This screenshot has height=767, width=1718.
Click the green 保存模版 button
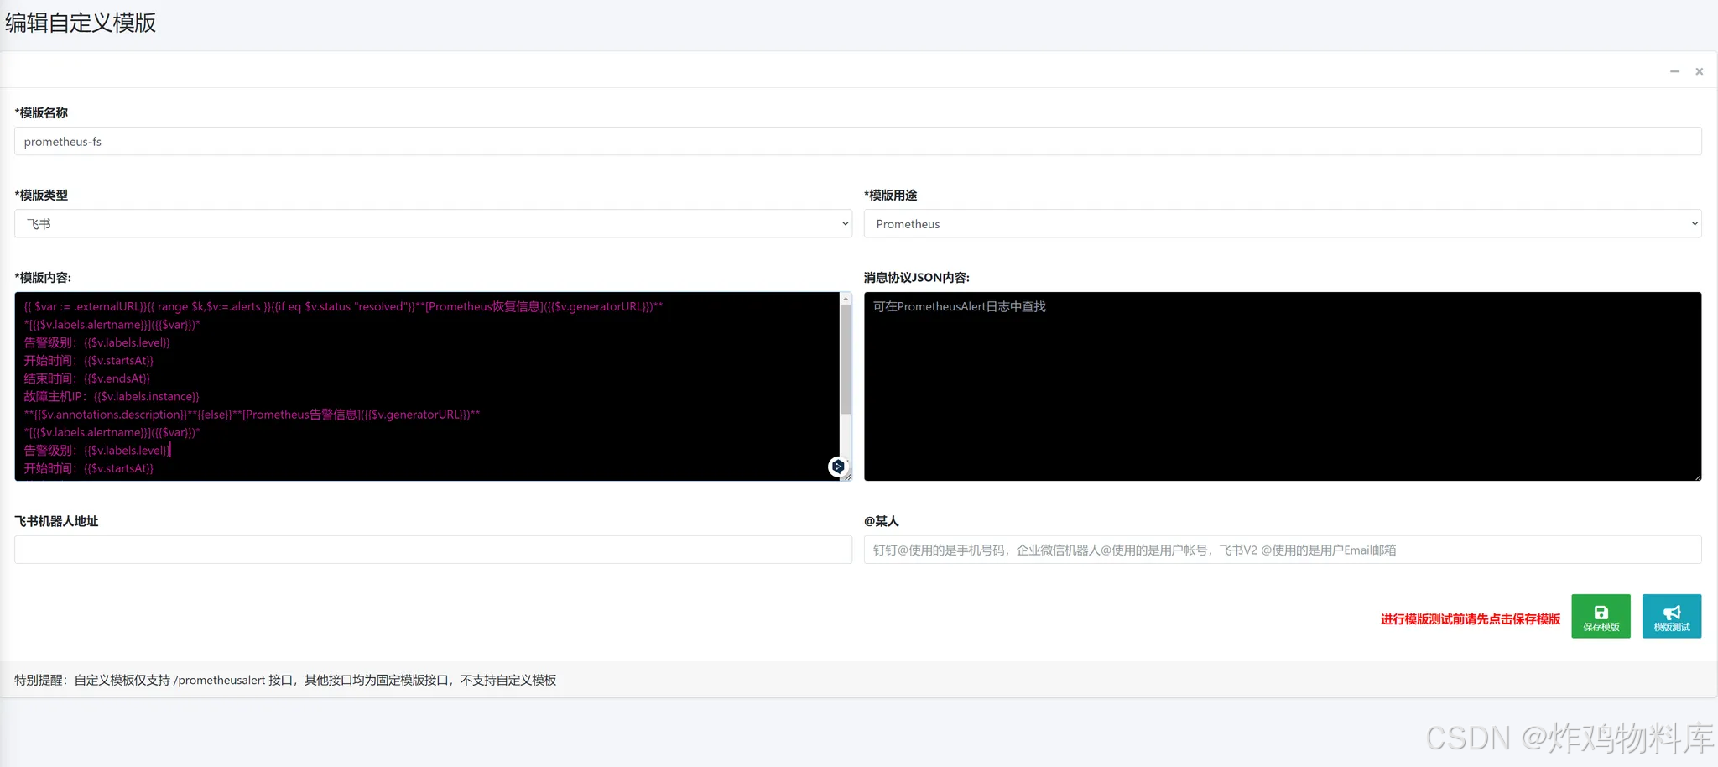tap(1601, 616)
